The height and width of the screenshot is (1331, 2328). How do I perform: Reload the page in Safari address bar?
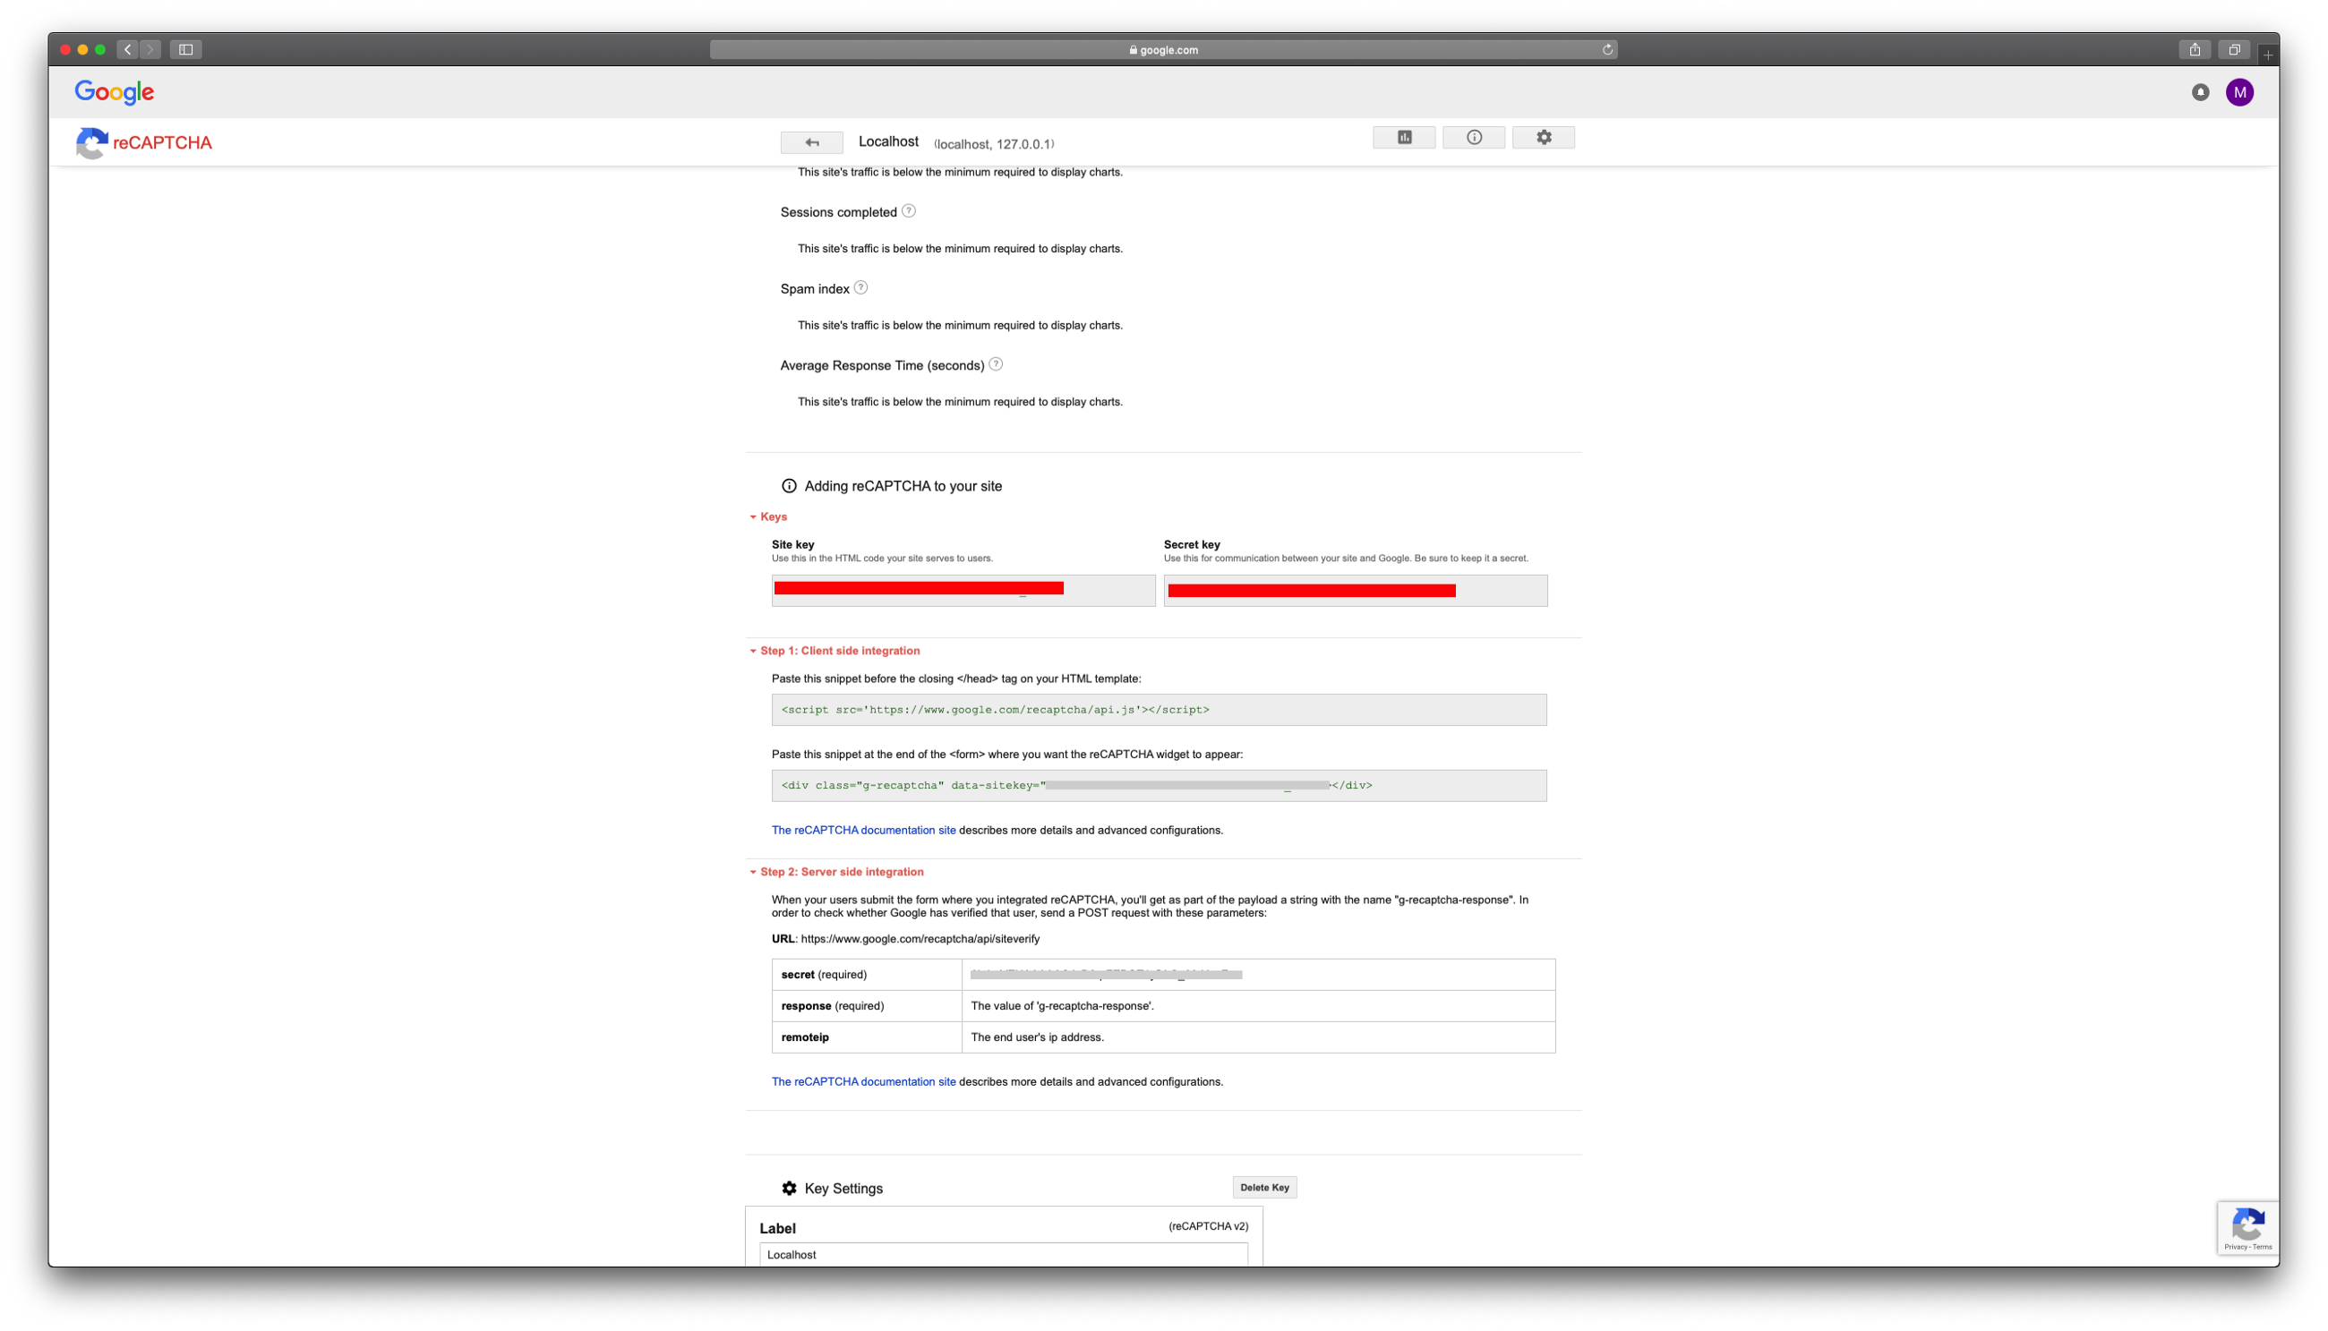[1606, 49]
